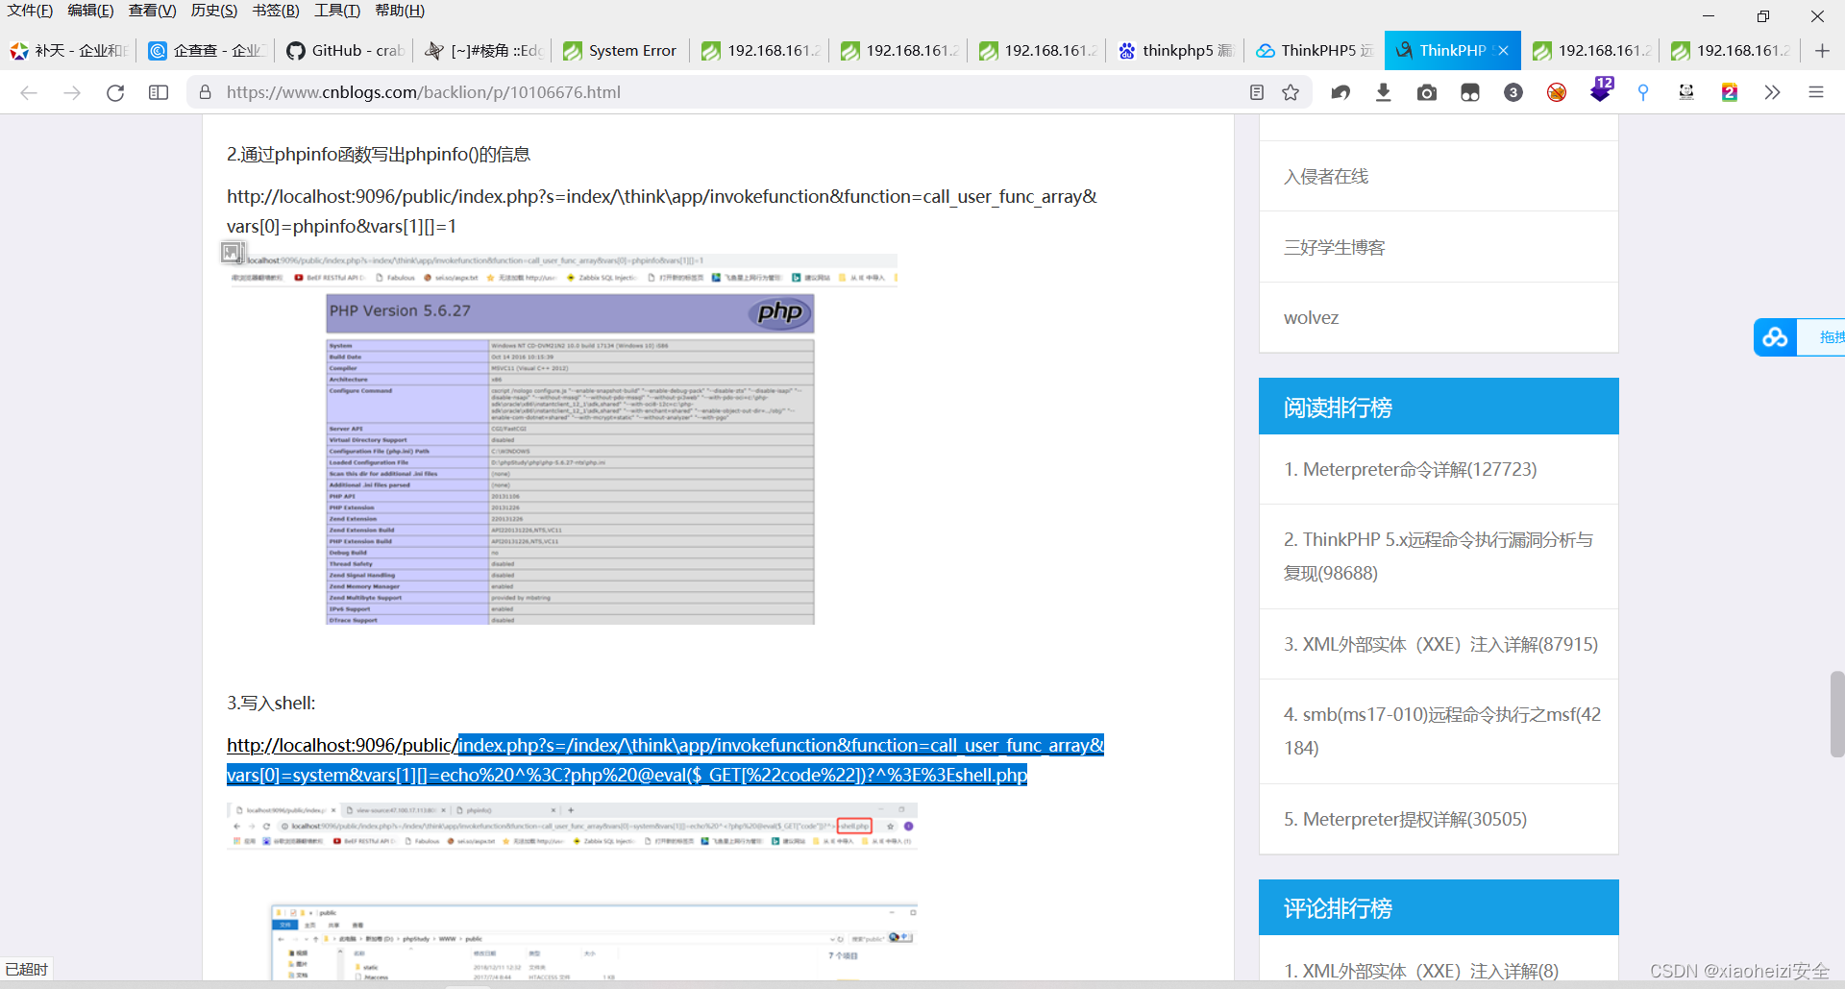Switch to the thinkphp5 漏 tab
The image size is (1845, 989).
[x=1176, y=51]
